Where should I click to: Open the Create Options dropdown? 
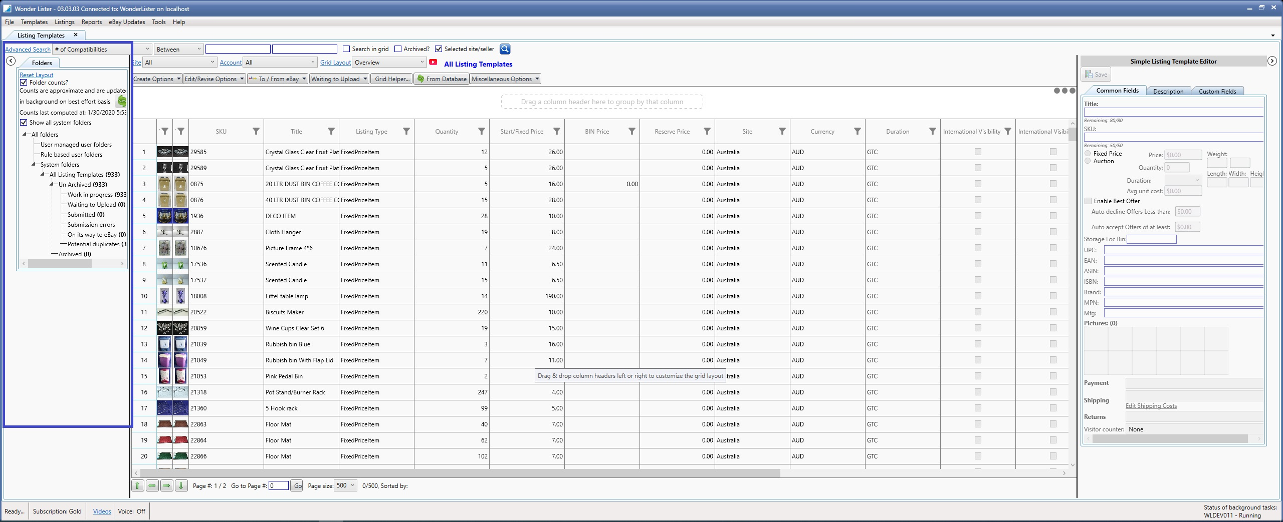click(157, 79)
